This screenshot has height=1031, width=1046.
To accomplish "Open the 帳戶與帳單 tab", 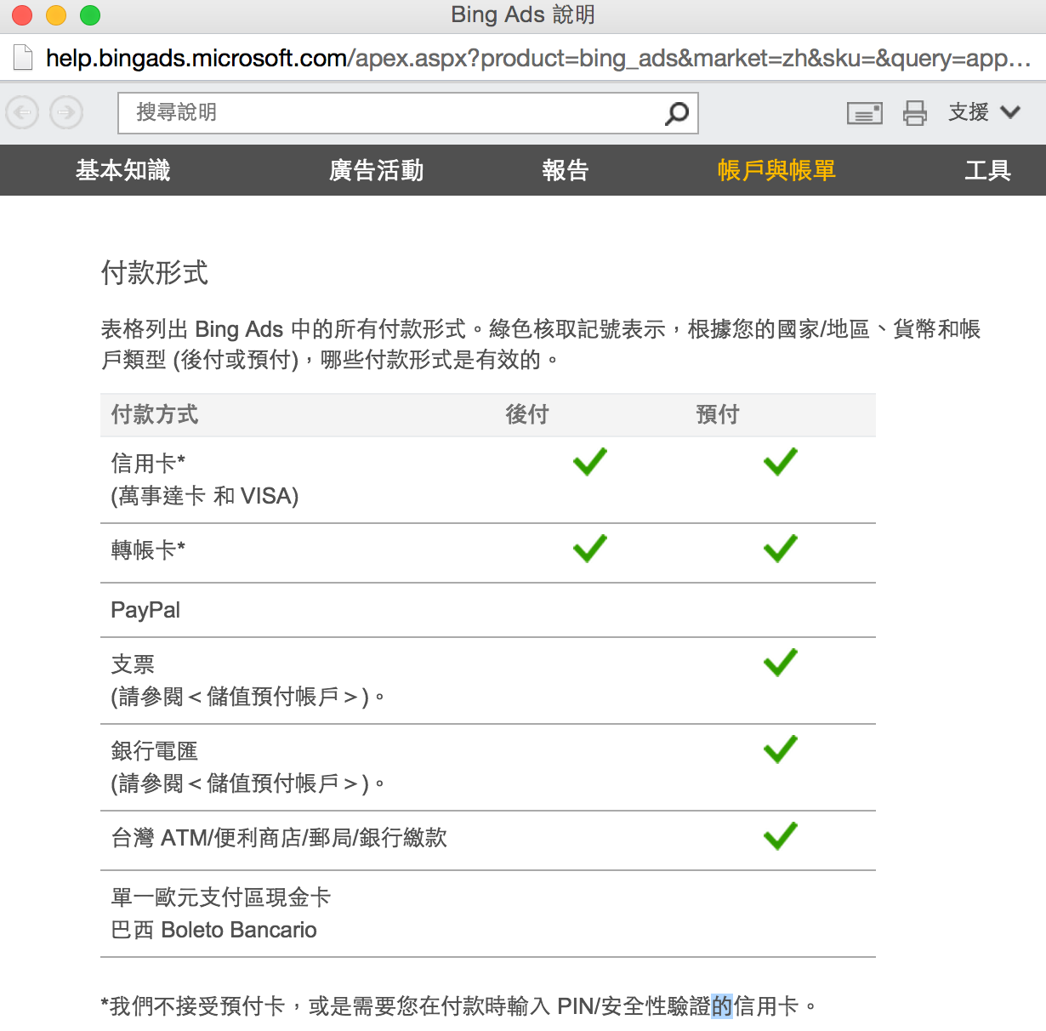I will 776,170.
